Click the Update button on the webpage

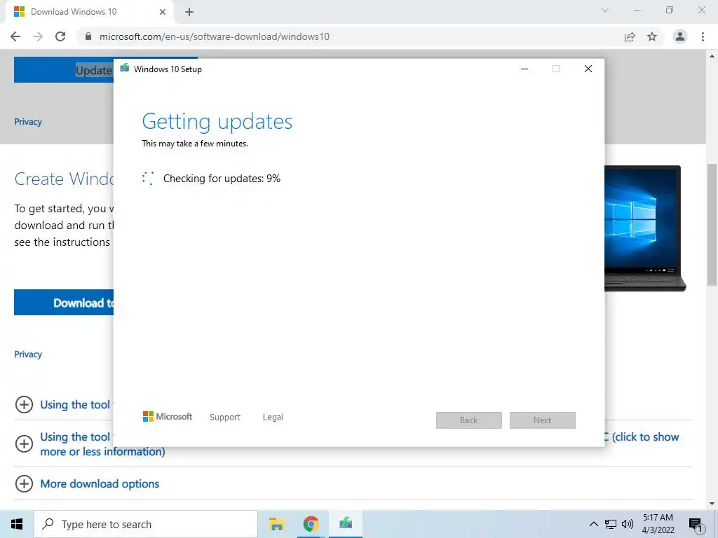(64, 70)
